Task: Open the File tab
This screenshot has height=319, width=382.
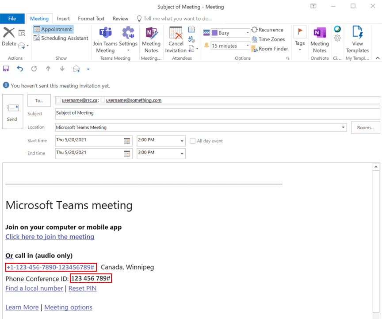Action: point(12,19)
